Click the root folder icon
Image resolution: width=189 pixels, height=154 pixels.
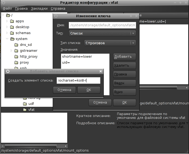8,15
